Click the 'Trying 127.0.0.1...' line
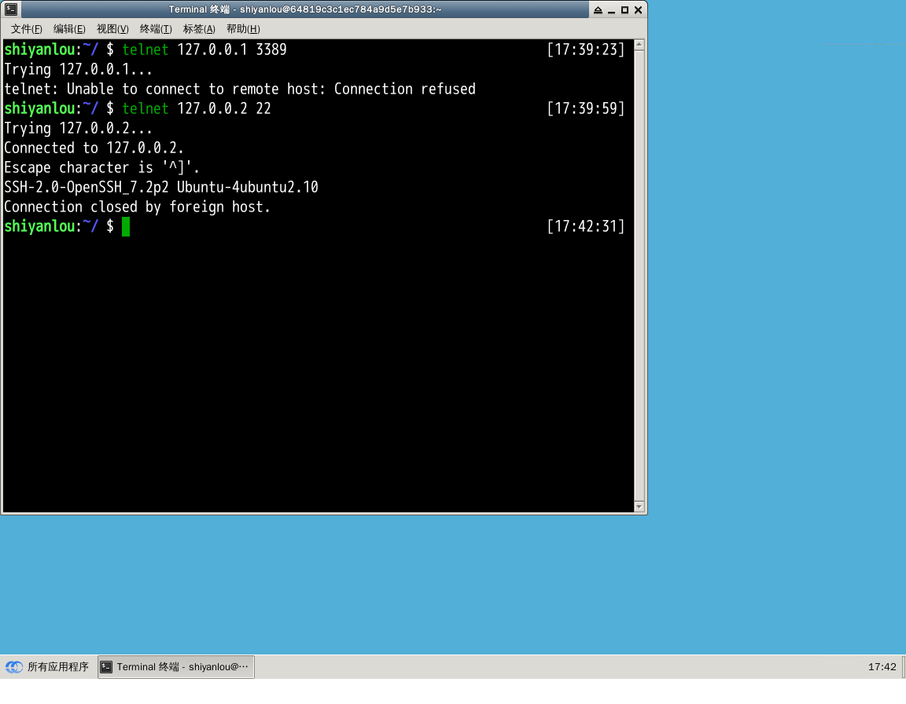Screen dimensions: 906x704 78,69
